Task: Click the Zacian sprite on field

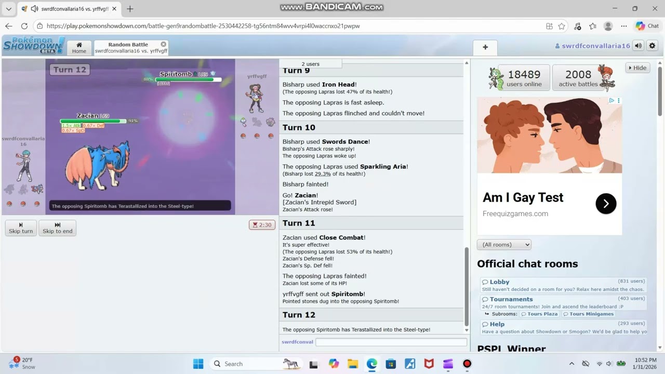Action: [98, 166]
